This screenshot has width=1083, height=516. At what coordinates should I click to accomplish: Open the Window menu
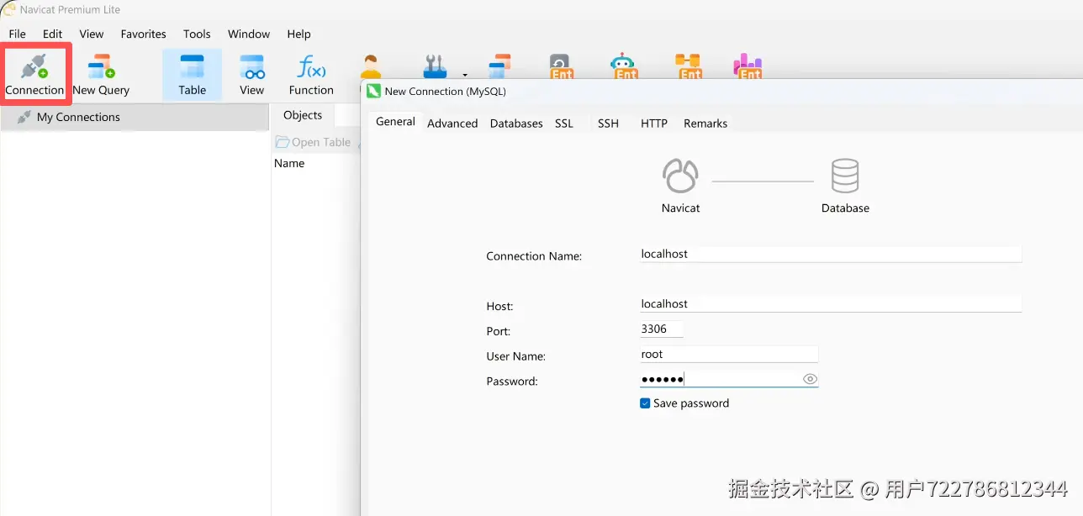click(249, 34)
